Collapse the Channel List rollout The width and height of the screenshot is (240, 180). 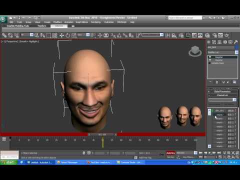click(x=222, y=95)
